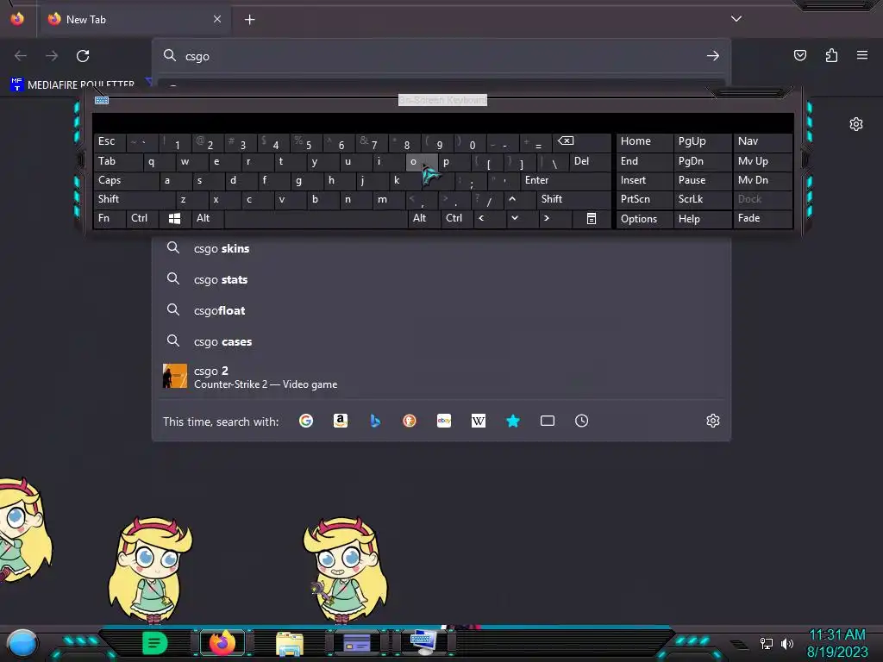Search this time with Wikipedia icon

click(x=478, y=421)
